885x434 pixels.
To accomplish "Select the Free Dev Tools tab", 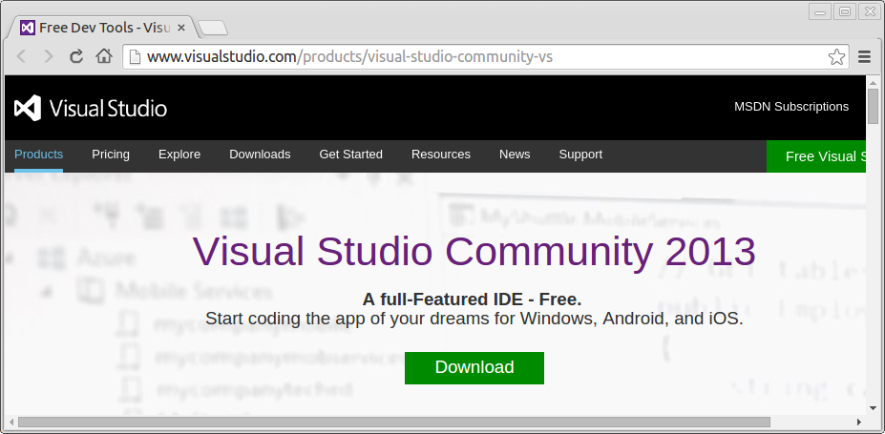I will 101,28.
